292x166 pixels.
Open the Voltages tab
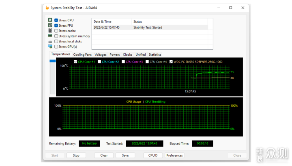pyautogui.click(x=101, y=55)
